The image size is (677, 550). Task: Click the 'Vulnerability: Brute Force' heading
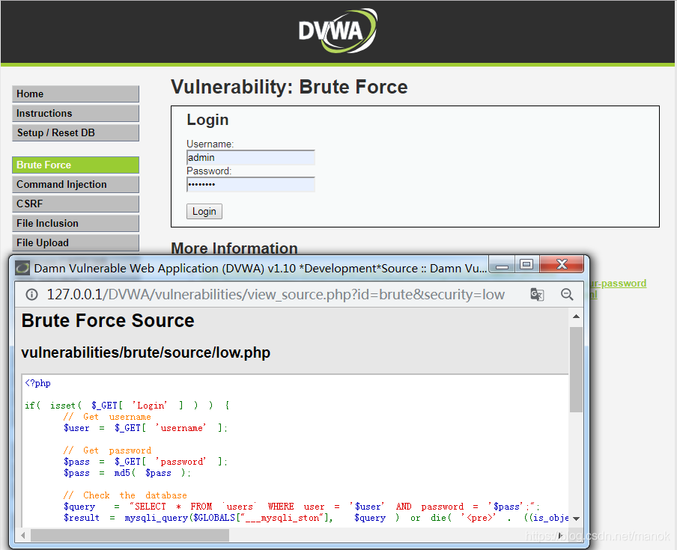click(x=289, y=87)
